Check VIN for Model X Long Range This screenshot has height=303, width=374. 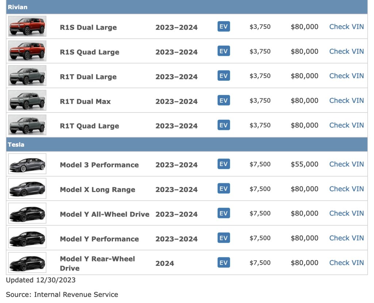(x=346, y=189)
